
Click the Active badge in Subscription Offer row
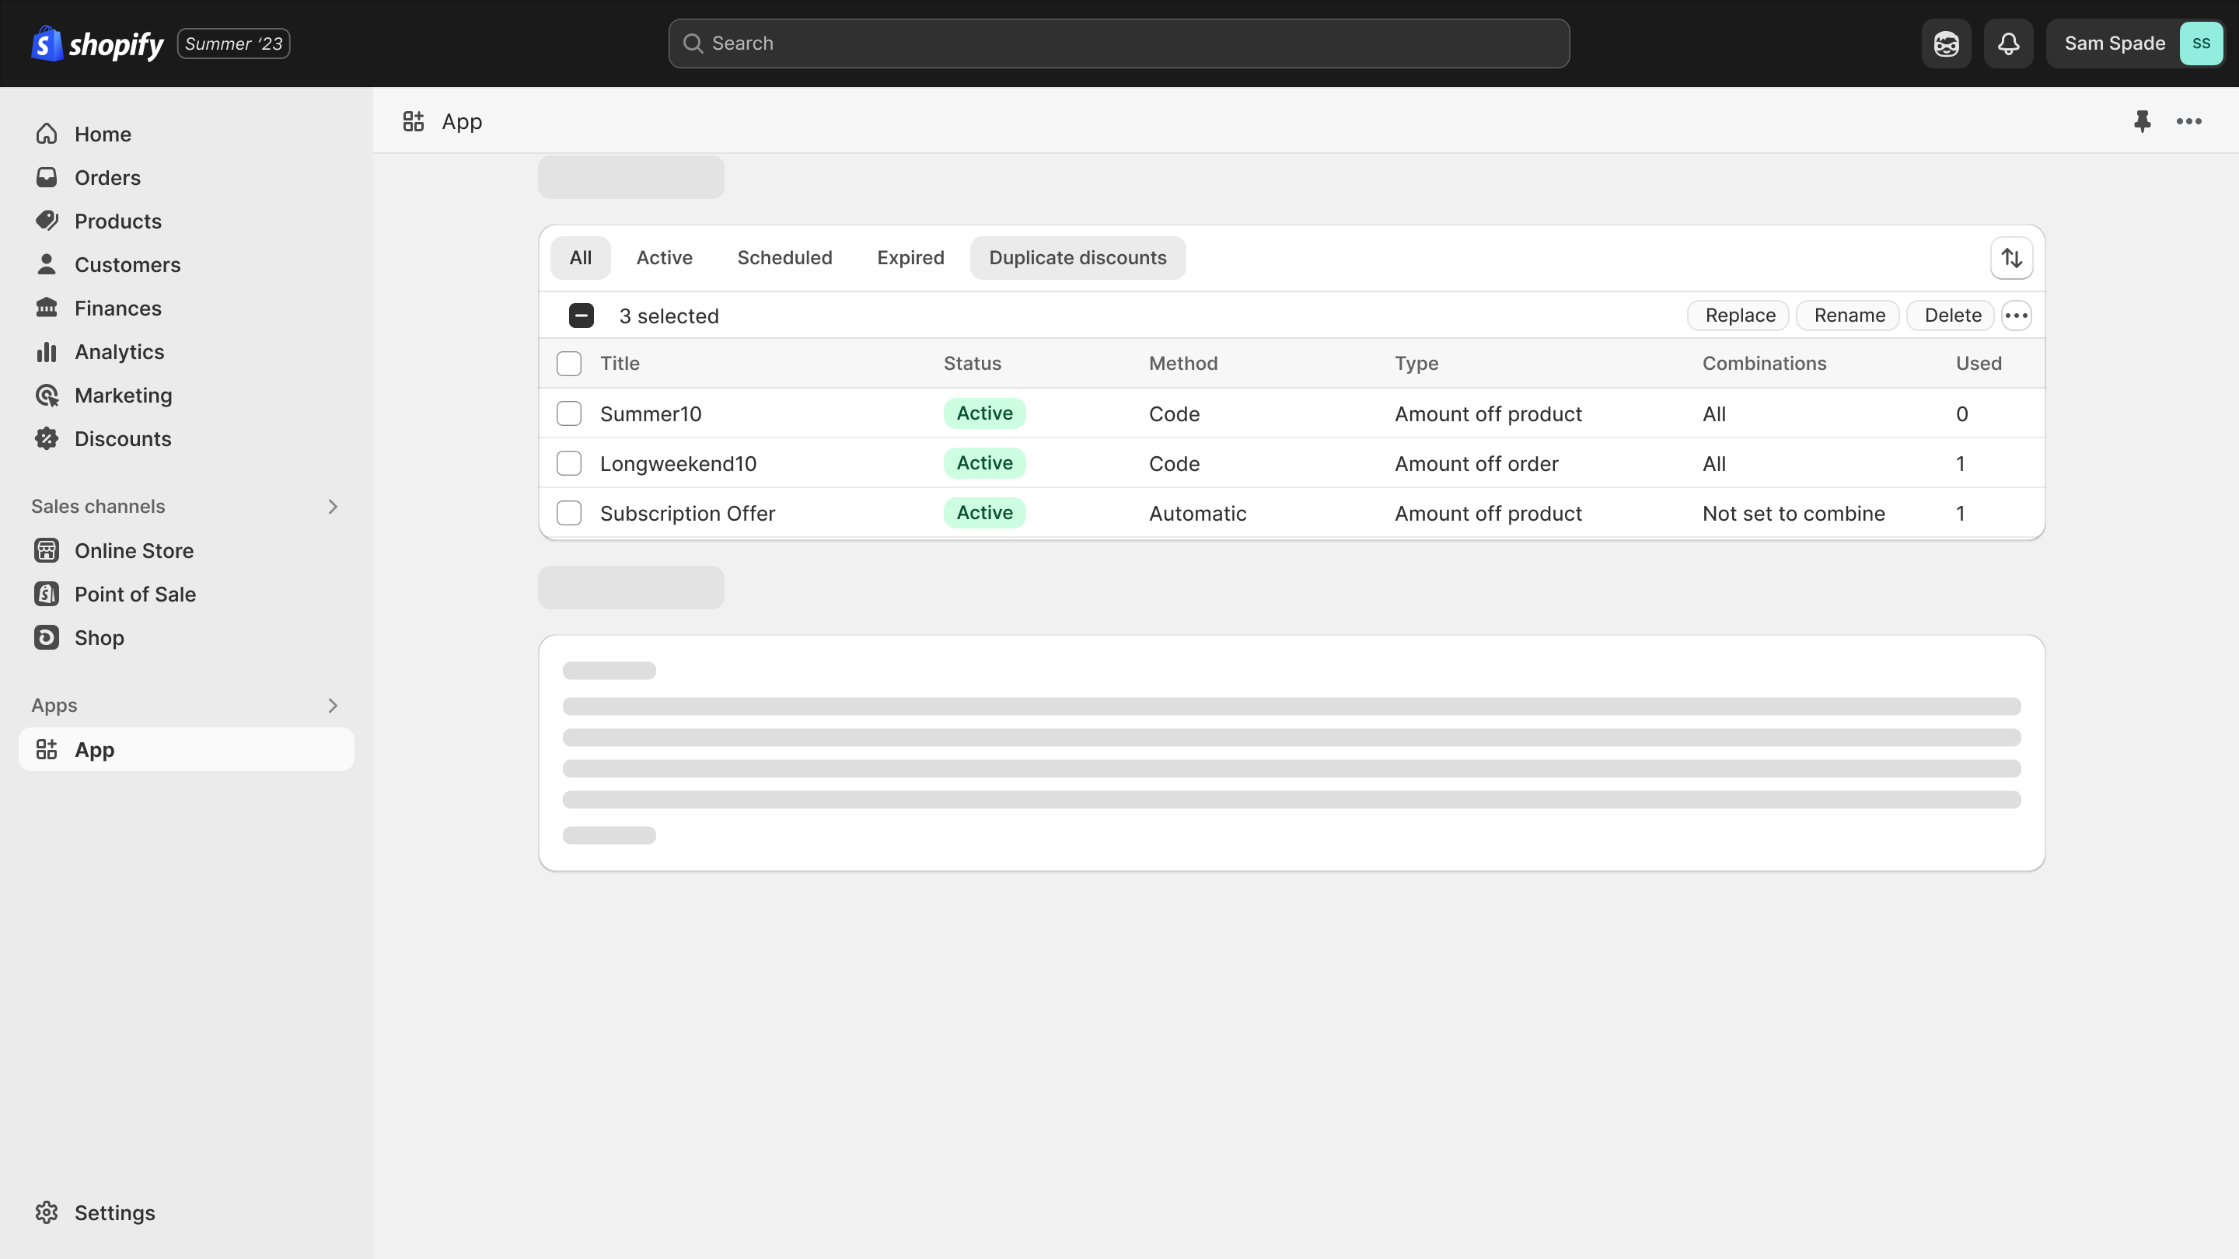point(985,513)
